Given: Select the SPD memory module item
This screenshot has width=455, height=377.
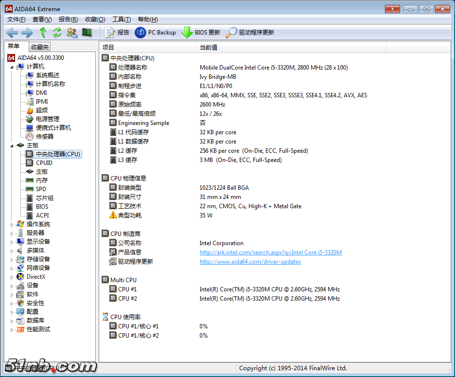Looking at the screenshot, I should 41,189.
